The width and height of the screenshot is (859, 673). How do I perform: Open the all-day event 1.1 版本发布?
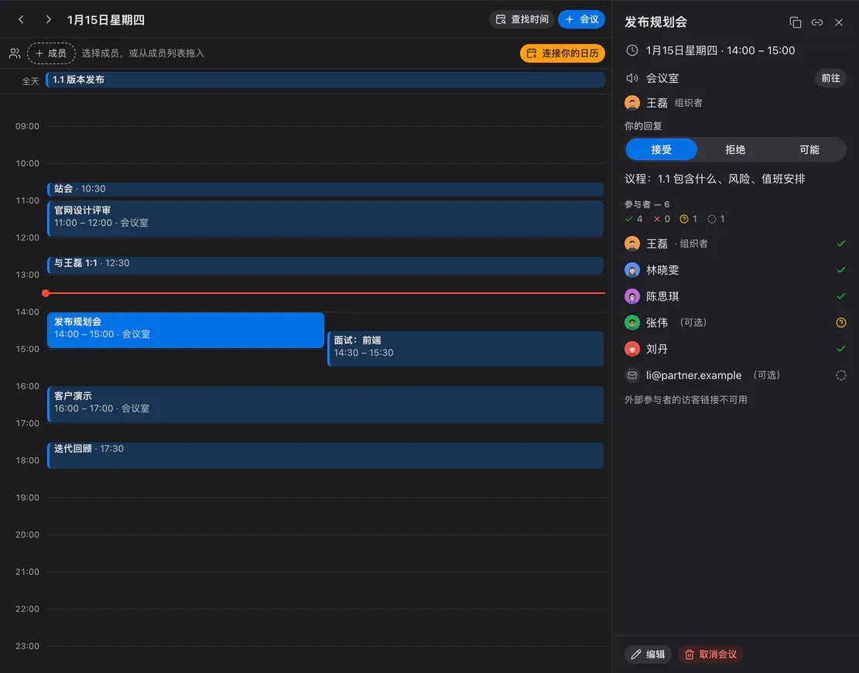325,80
